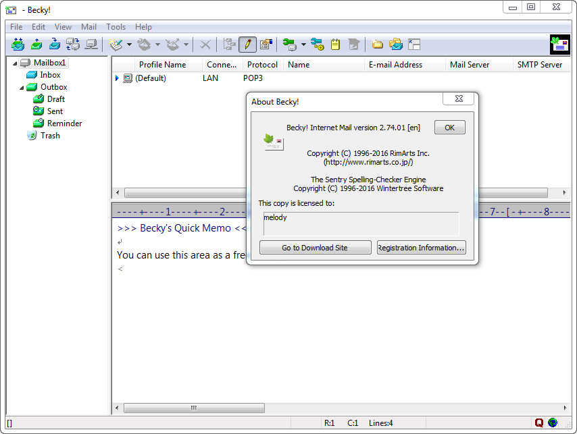577x434 pixels.
Task: Open the mailbox settings dropdown arrow
Action: point(303,45)
